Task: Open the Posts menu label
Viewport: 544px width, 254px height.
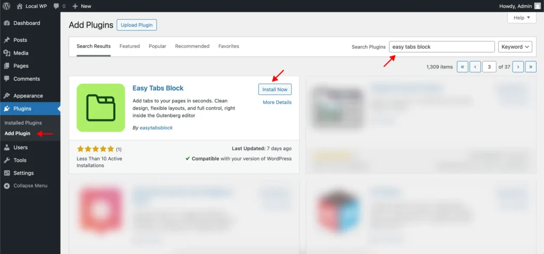Action: click(20, 40)
